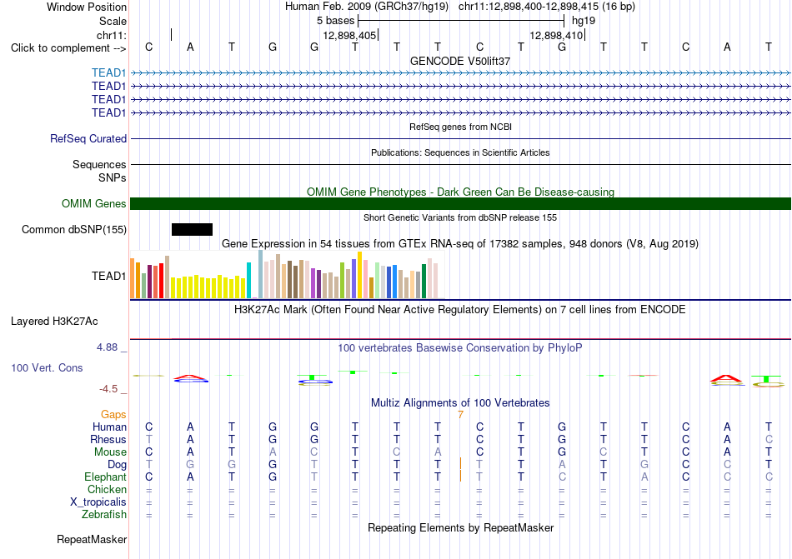Click 'Gene Expression in 54 tissues' title

460,244
